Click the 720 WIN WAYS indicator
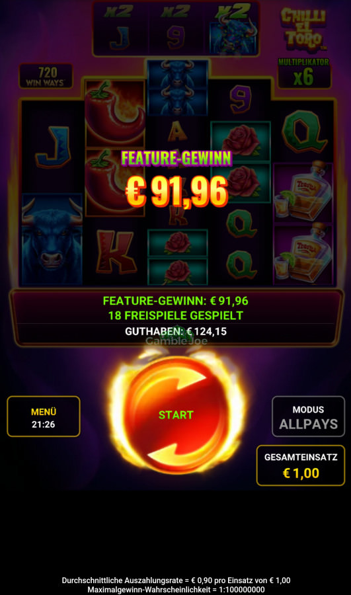Image resolution: width=351 pixels, height=595 pixels. click(46, 76)
